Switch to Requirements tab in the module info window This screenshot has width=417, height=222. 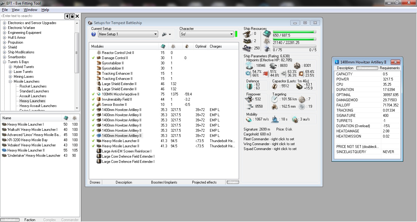390,68
